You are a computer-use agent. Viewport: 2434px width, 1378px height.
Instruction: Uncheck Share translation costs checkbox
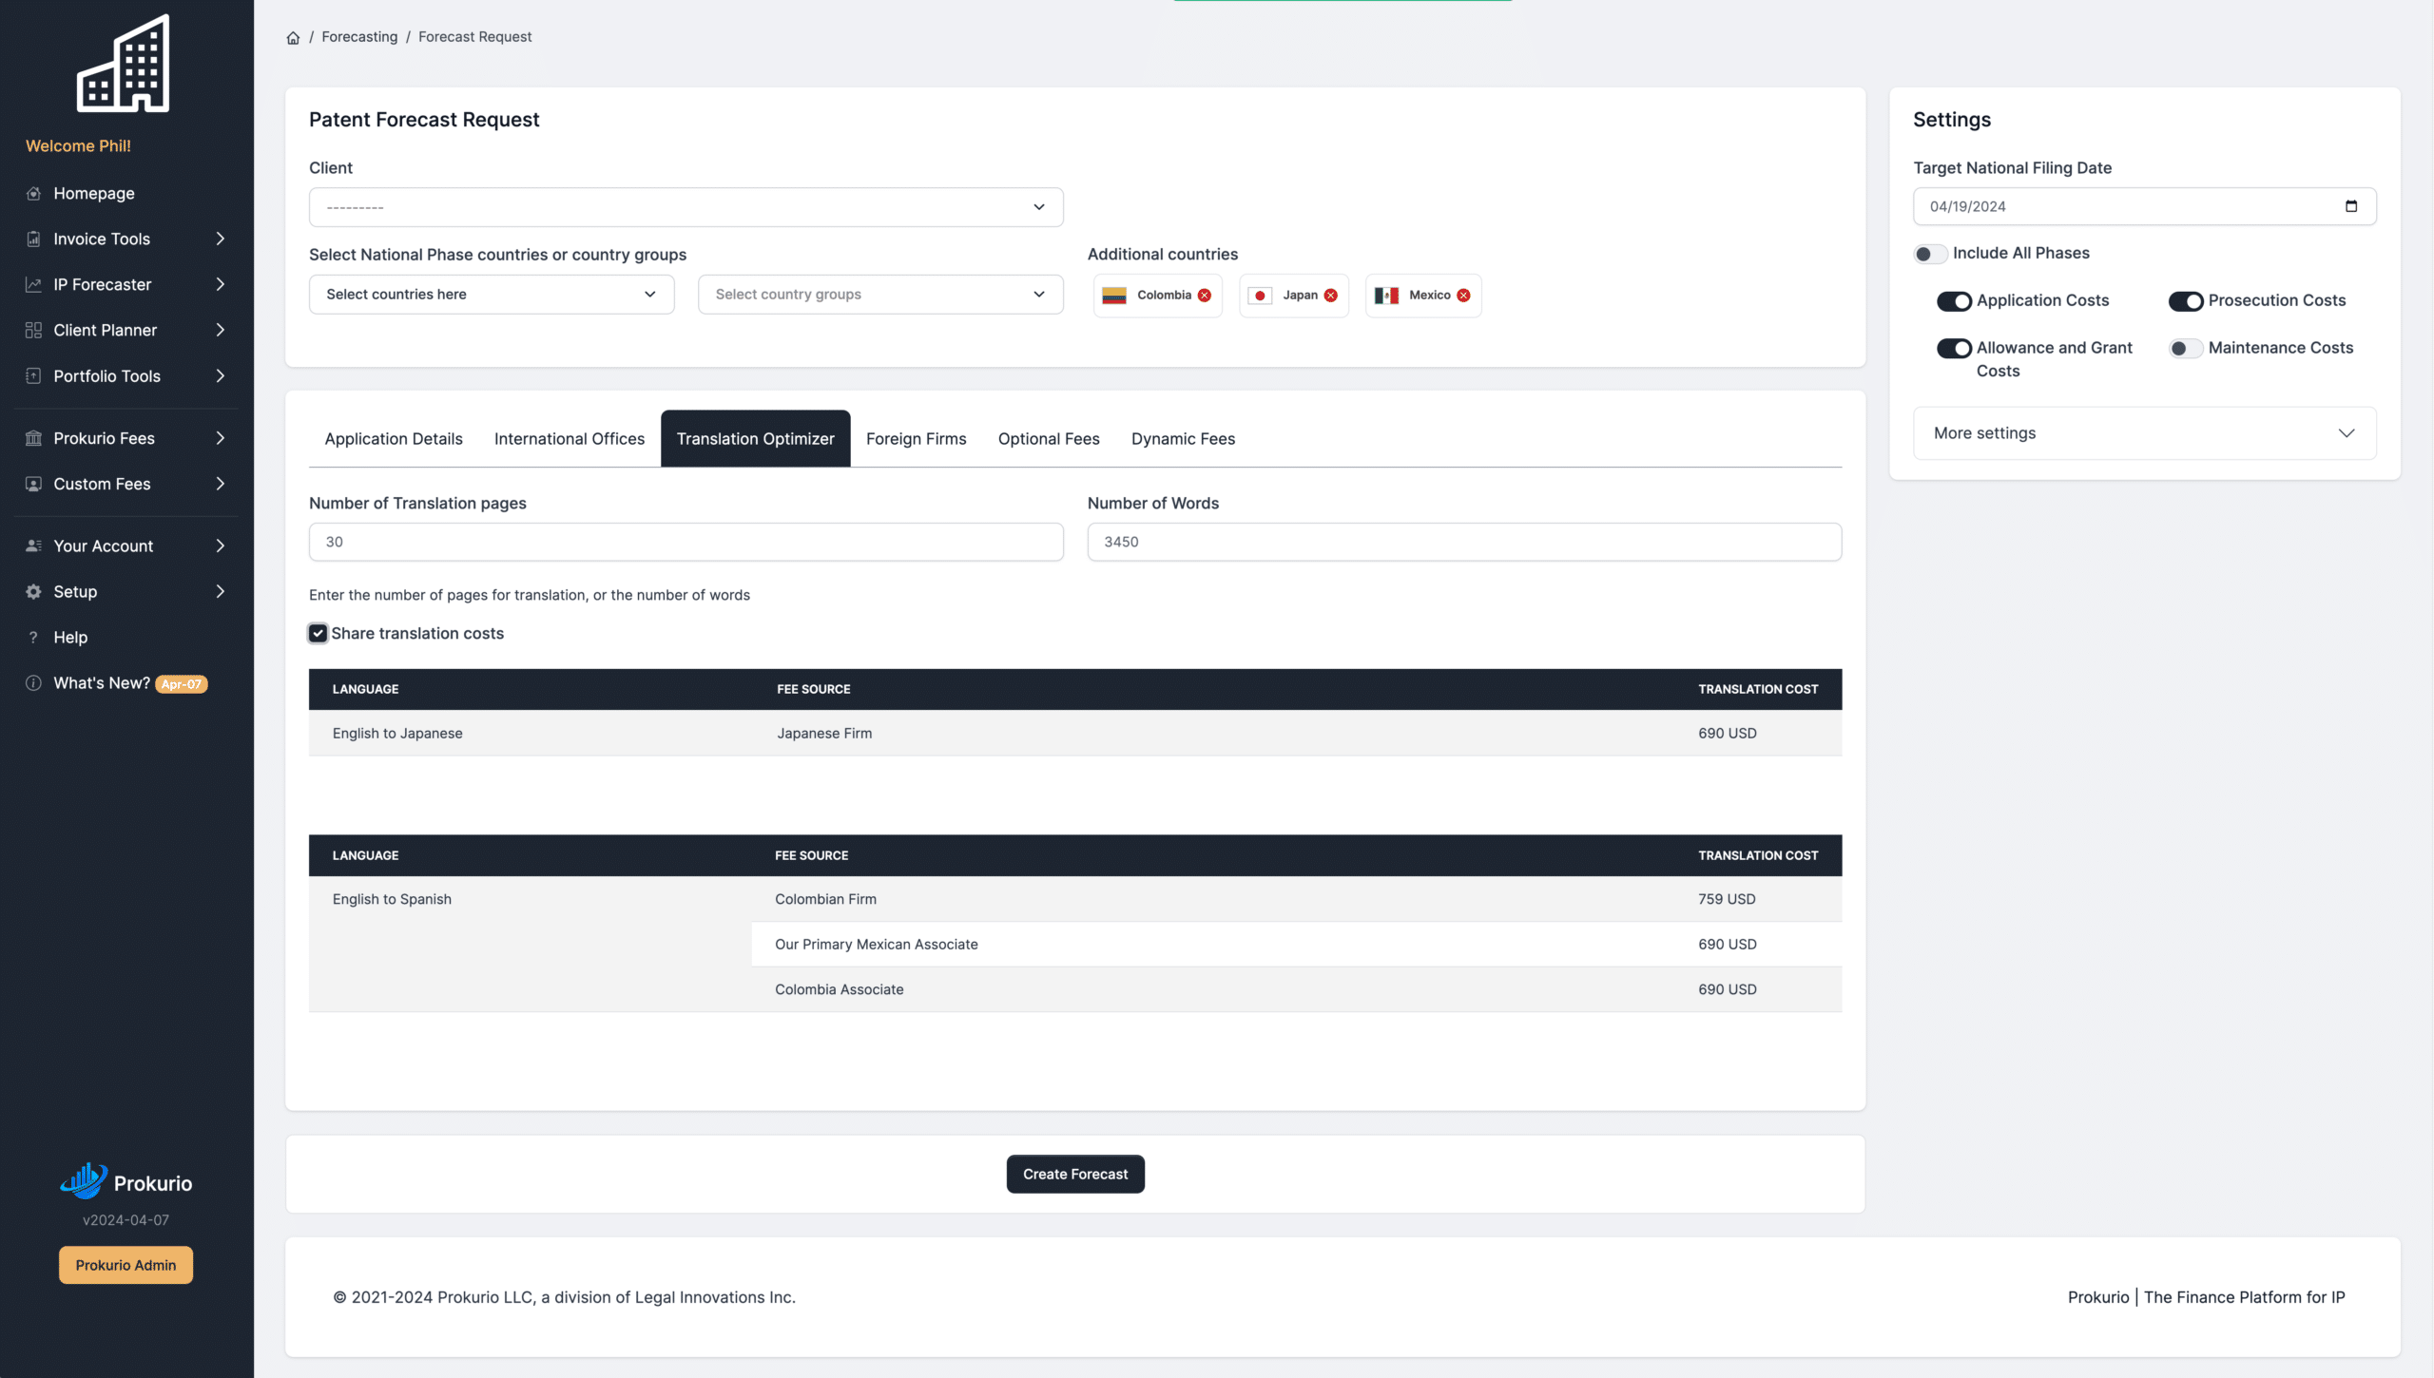coord(319,634)
